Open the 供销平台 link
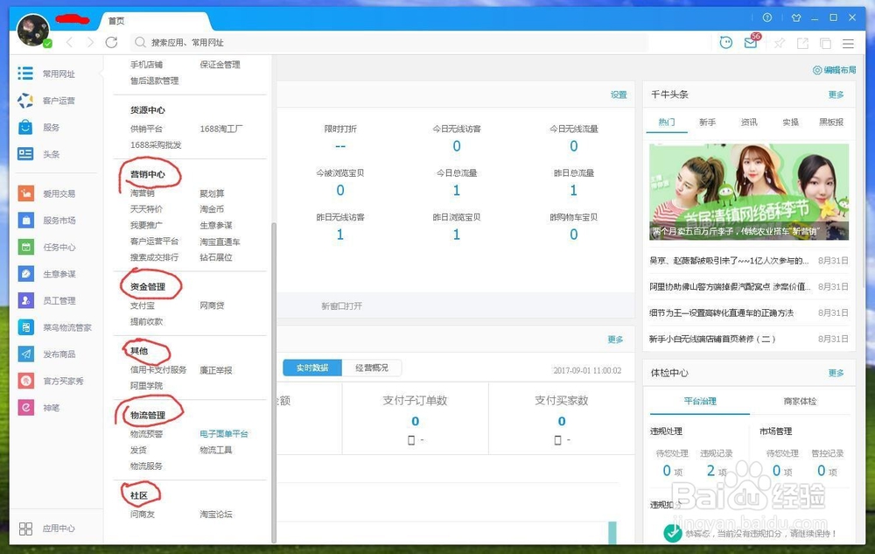Image resolution: width=875 pixels, height=554 pixels. [146, 129]
